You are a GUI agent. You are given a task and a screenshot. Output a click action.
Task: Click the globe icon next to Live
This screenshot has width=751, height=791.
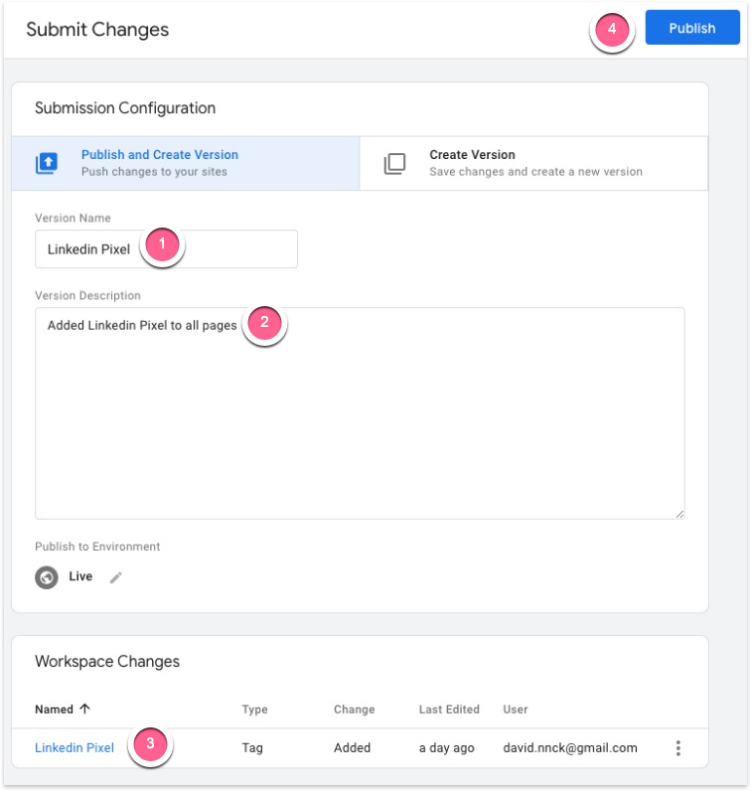click(47, 577)
